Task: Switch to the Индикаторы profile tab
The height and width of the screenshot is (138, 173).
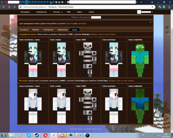Action: point(63,30)
